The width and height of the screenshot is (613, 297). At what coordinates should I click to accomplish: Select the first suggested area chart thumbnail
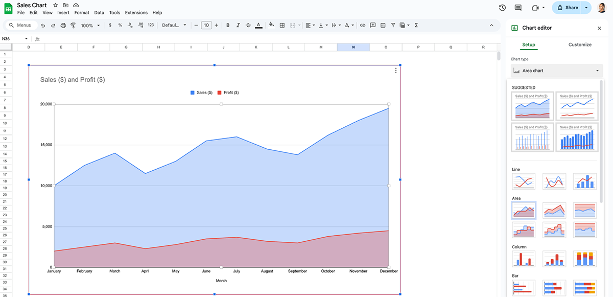(532, 106)
